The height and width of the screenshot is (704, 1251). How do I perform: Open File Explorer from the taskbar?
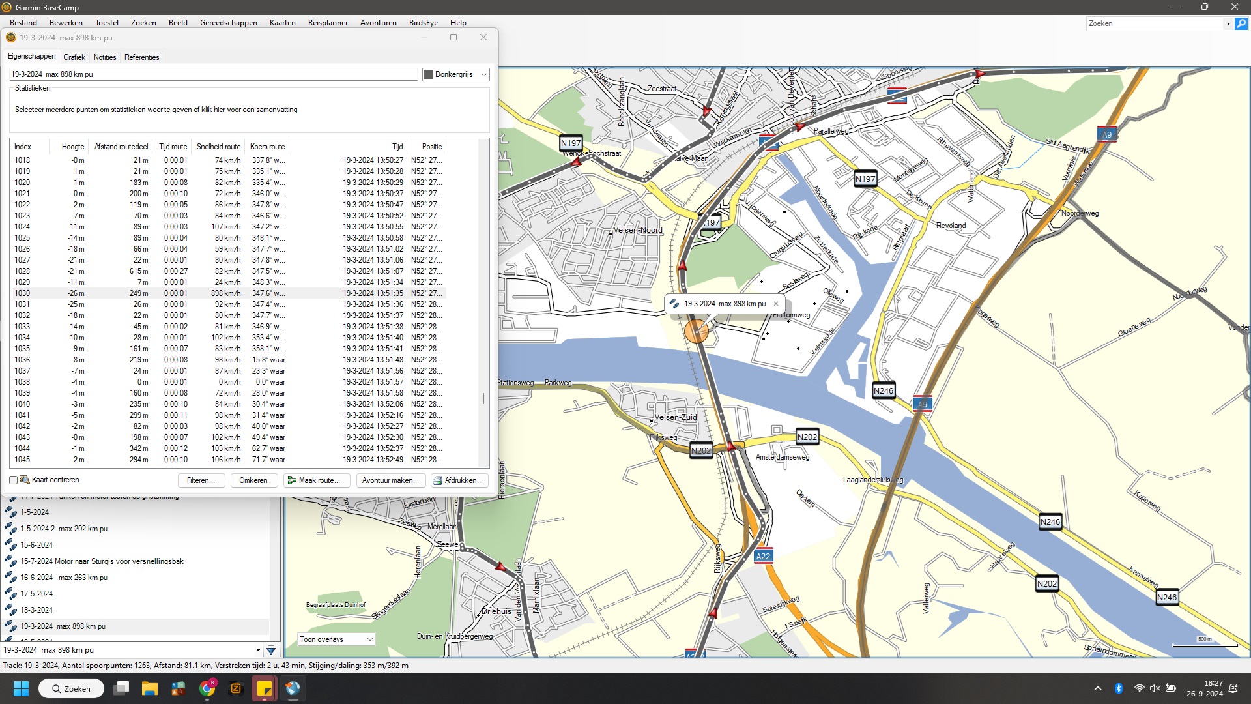pos(150,688)
